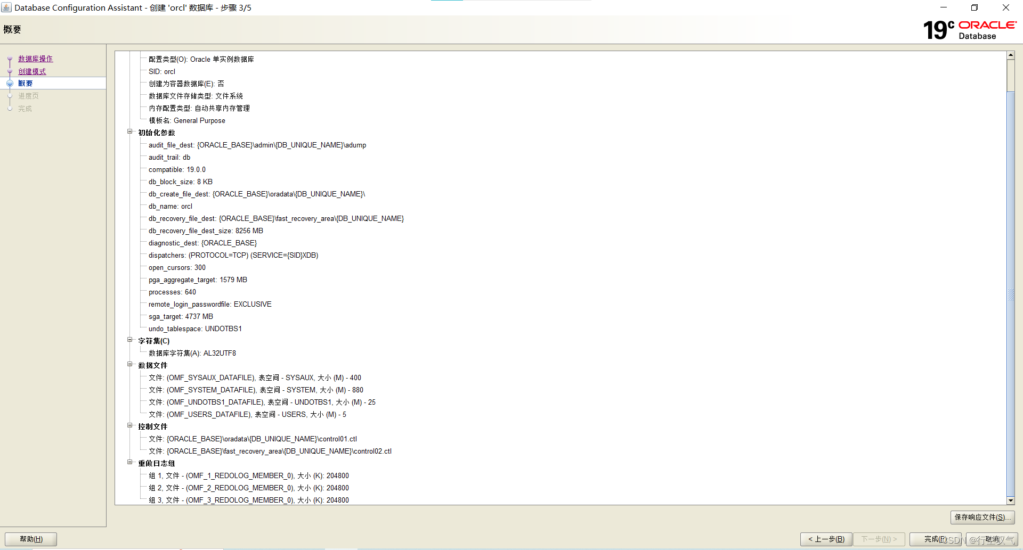Viewport: 1023px width, 550px height.
Task: Collapse the 字符集(C) tree section
Action: [129, 340]
